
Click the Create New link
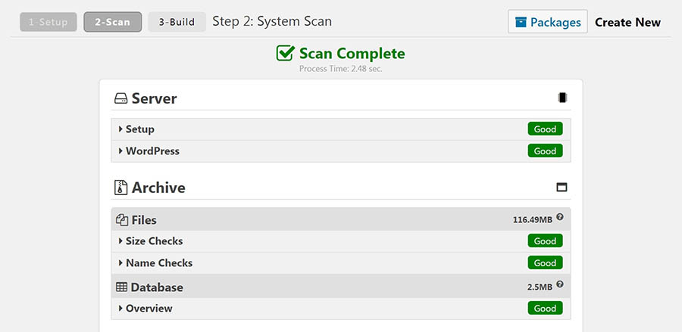click(x=627, y=22)
